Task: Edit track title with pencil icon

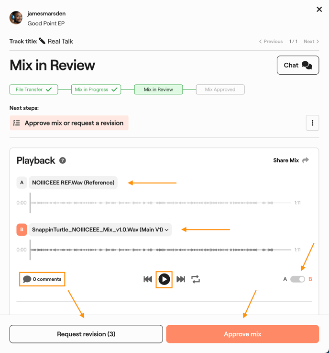Action: tap(42, 41)
